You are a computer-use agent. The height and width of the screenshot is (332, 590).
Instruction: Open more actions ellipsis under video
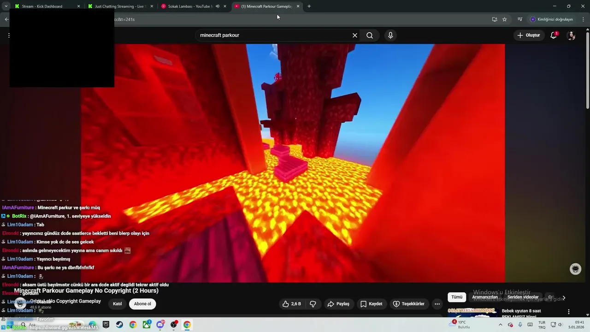[437, 304]
